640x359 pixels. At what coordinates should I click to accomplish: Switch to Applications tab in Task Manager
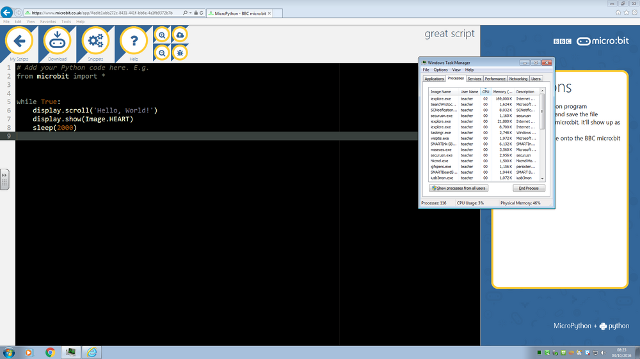(x=434, y=79)
